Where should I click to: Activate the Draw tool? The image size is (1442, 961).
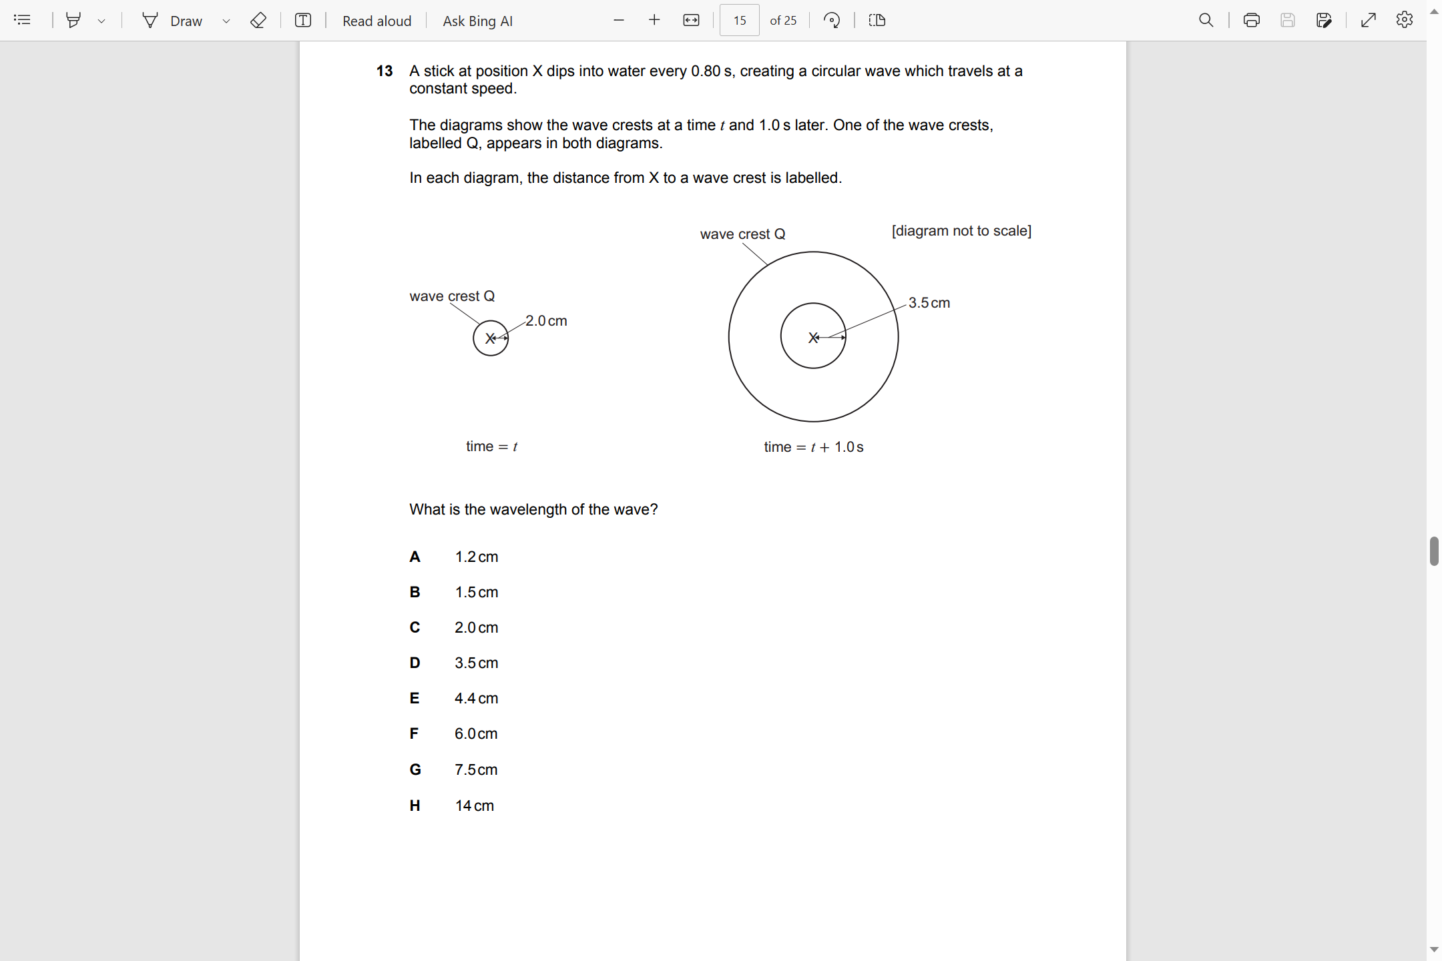click(172, 21)
